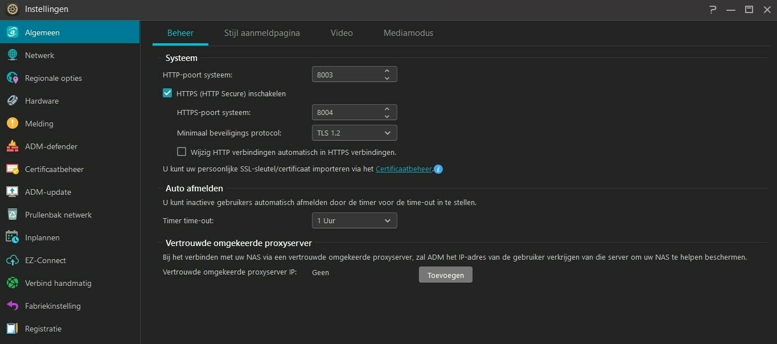Click the 'Geen' proxyserver IP value
The height and width of the screenshot is (344, 777).
320,272
